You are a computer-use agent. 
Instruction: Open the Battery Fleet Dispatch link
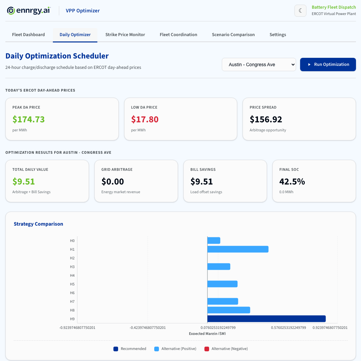tap(334, 7)
